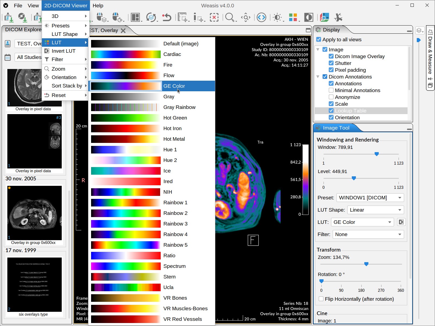Open the layout grid toolbar button
Image resolution: width=435 pixels, height=326 pixels.
tap(135, 17)
